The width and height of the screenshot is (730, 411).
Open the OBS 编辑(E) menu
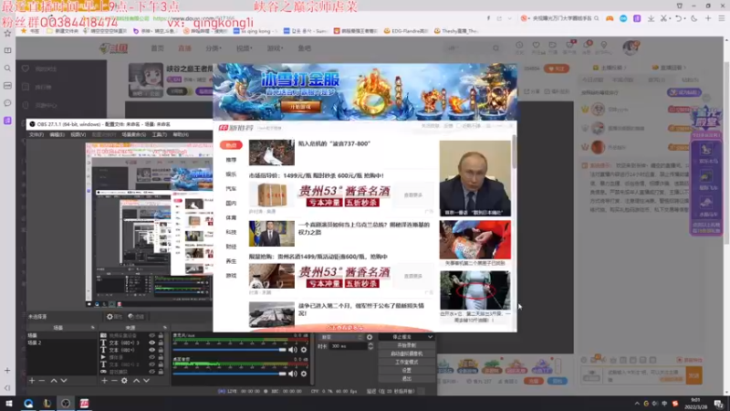click(x=57, y=134)
